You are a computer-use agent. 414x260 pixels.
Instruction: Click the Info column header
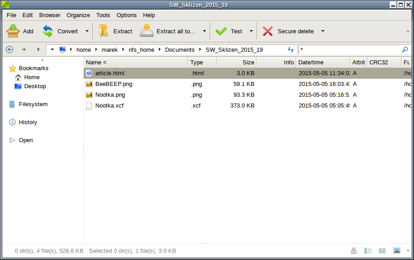coord(276,63)
